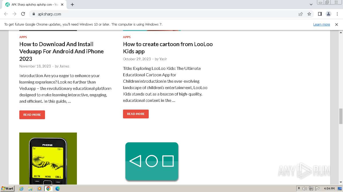The width and height of the screenshot is (343, 192).
Task: View posts by author Yasir
Action: point(163,59)
